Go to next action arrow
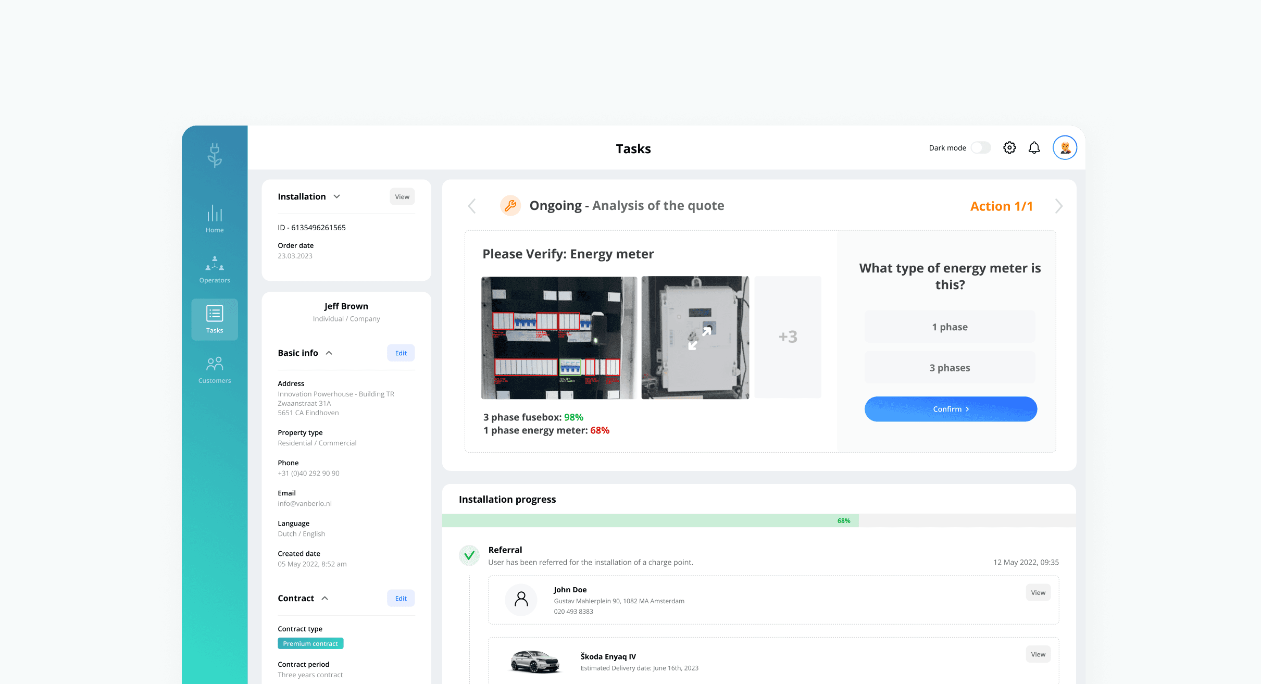This screenshot has width=1261, height=684. [1058, 206]
